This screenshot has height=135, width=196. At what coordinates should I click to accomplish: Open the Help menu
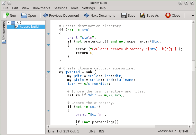tap(102, 8)
